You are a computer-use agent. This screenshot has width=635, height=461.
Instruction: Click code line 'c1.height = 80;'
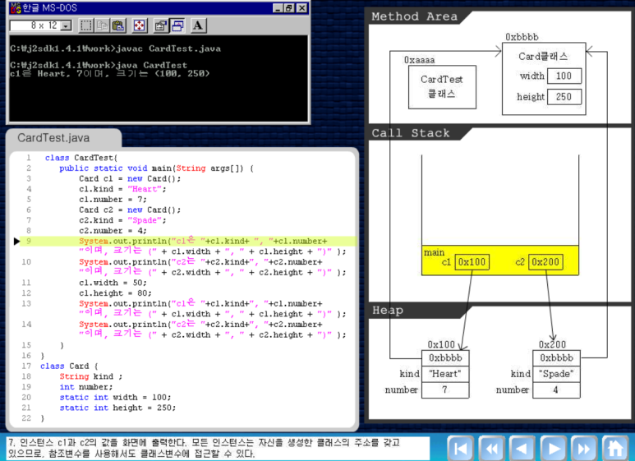click(116, 293)
